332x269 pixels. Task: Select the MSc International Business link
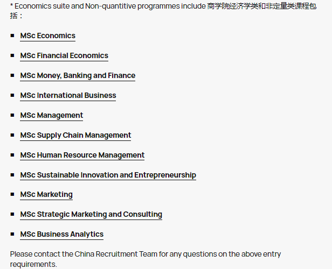(68, 96)
